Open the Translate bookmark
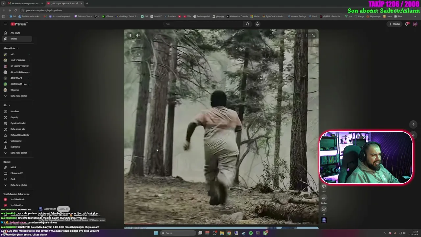421x237 pixels. pyautogui.click(x=170, y=16)
